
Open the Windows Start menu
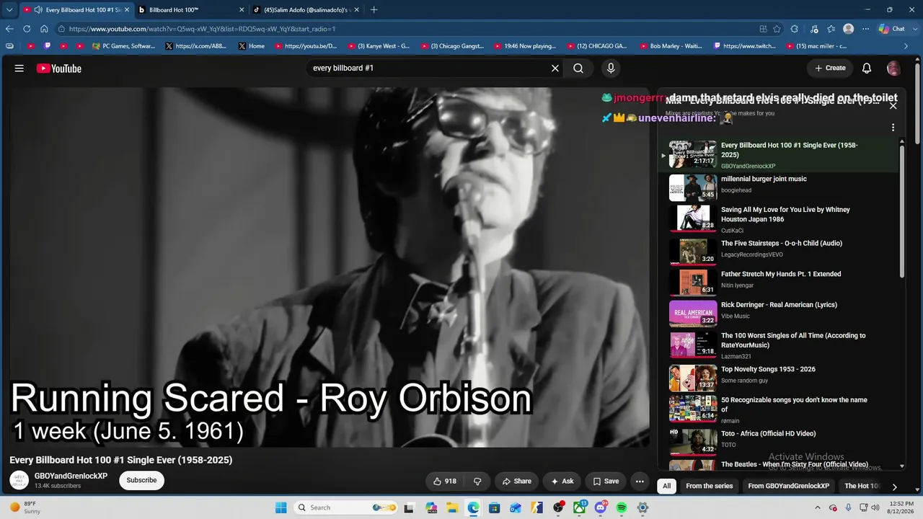click(x=281, y=507)
